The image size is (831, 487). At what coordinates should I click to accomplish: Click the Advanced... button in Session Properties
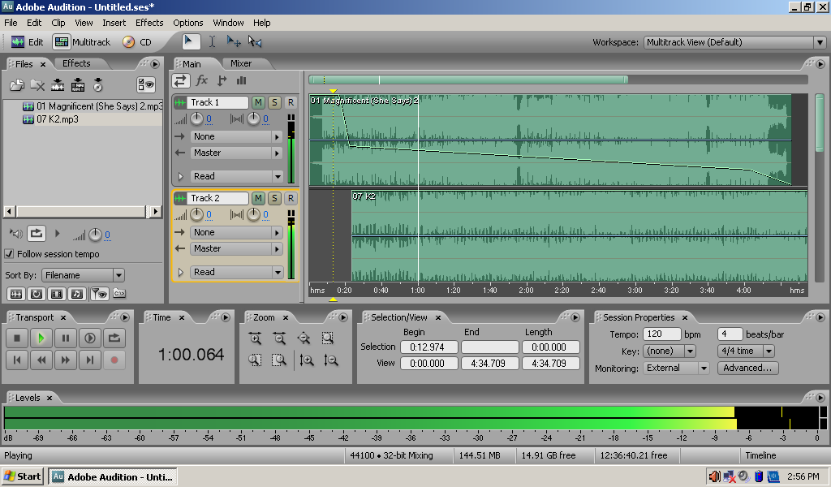click(747, 368)
